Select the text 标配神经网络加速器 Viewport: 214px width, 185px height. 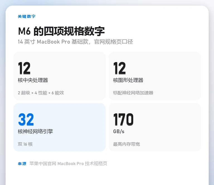[133, 93]
